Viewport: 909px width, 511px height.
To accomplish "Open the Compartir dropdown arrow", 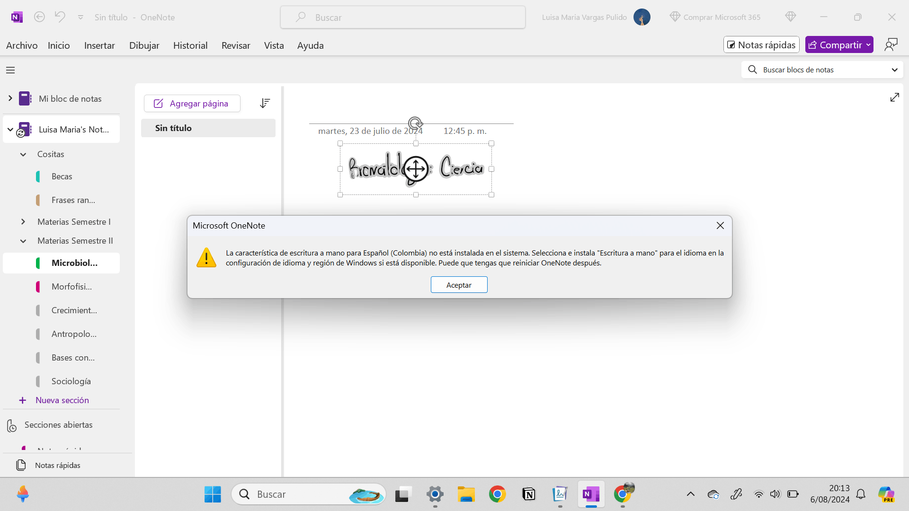I will [868, 45].
